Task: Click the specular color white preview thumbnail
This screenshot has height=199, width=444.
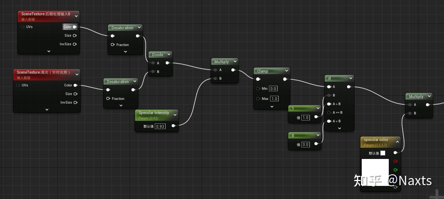Action: 375,172
